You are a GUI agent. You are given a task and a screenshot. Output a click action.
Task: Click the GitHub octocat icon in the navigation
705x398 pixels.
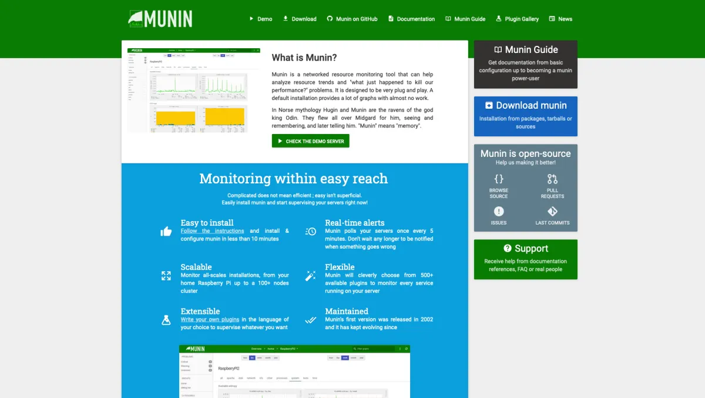[x=330, y=19]
